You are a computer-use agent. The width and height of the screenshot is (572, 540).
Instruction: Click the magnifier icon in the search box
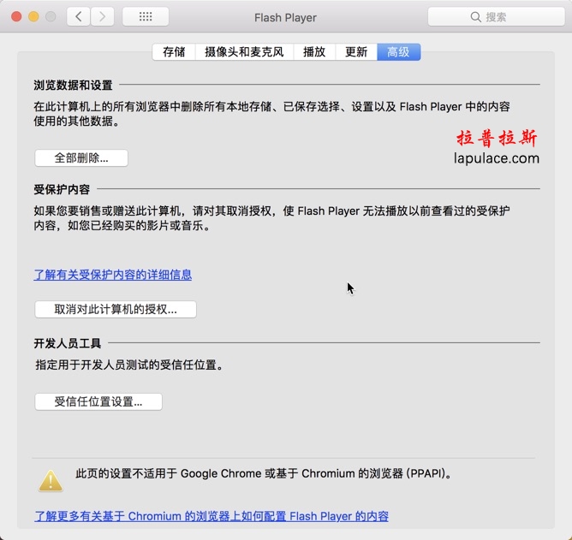(x=475, y=17)
